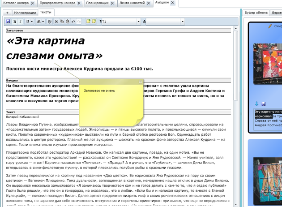Open the Omega symbol dropdown arrow
Image resolution: width=282 pixels, height=207 pixels.
coord(32,22)
